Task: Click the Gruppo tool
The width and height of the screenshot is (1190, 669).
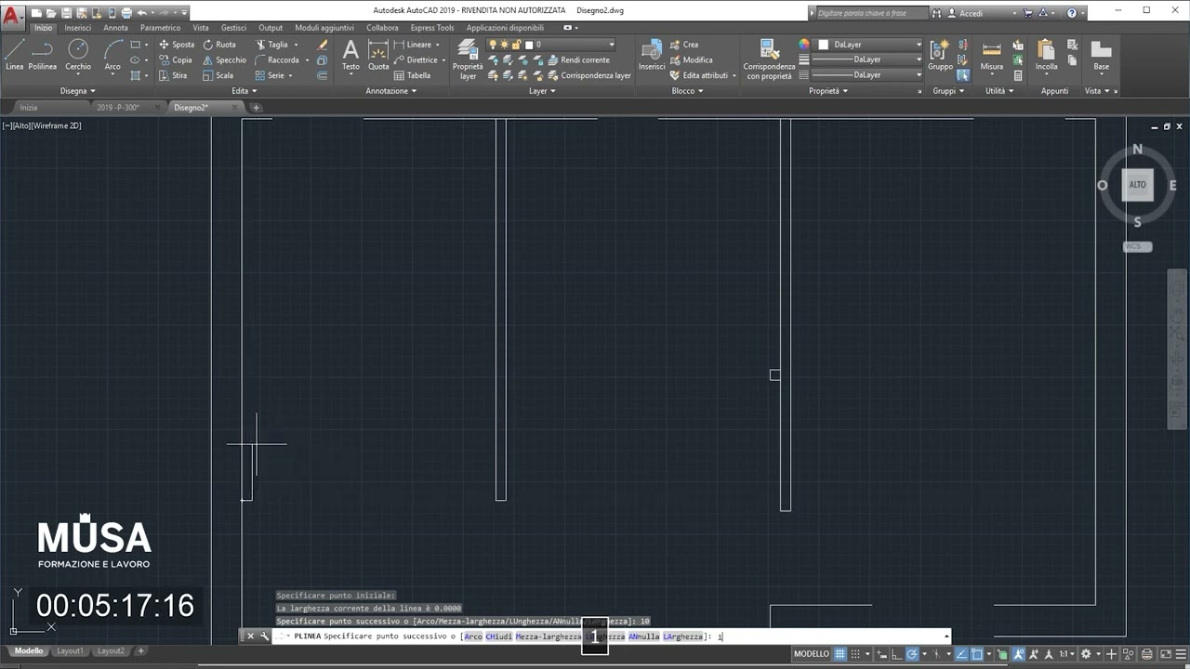Action: tap(940, 55)
